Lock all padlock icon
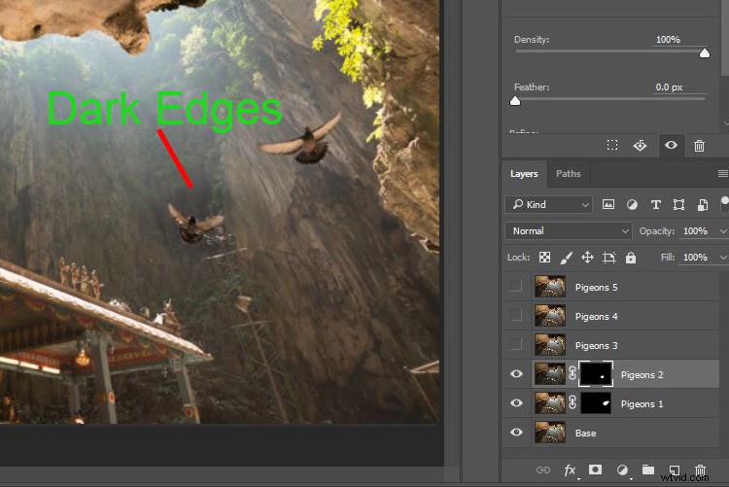Viewport: 729px width, 487px height. [631, 258]
